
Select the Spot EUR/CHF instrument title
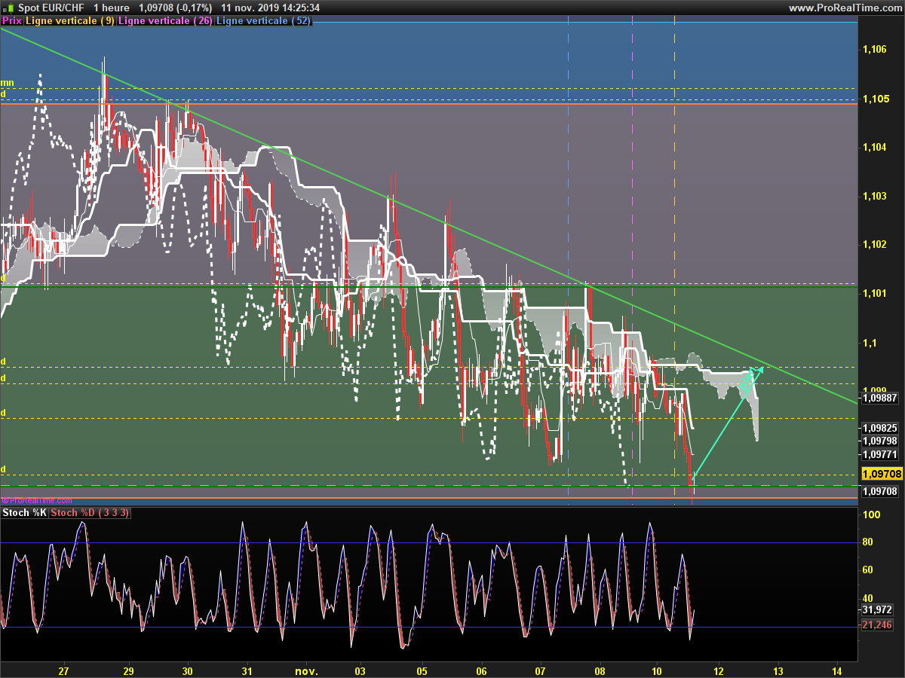point(51,8)
